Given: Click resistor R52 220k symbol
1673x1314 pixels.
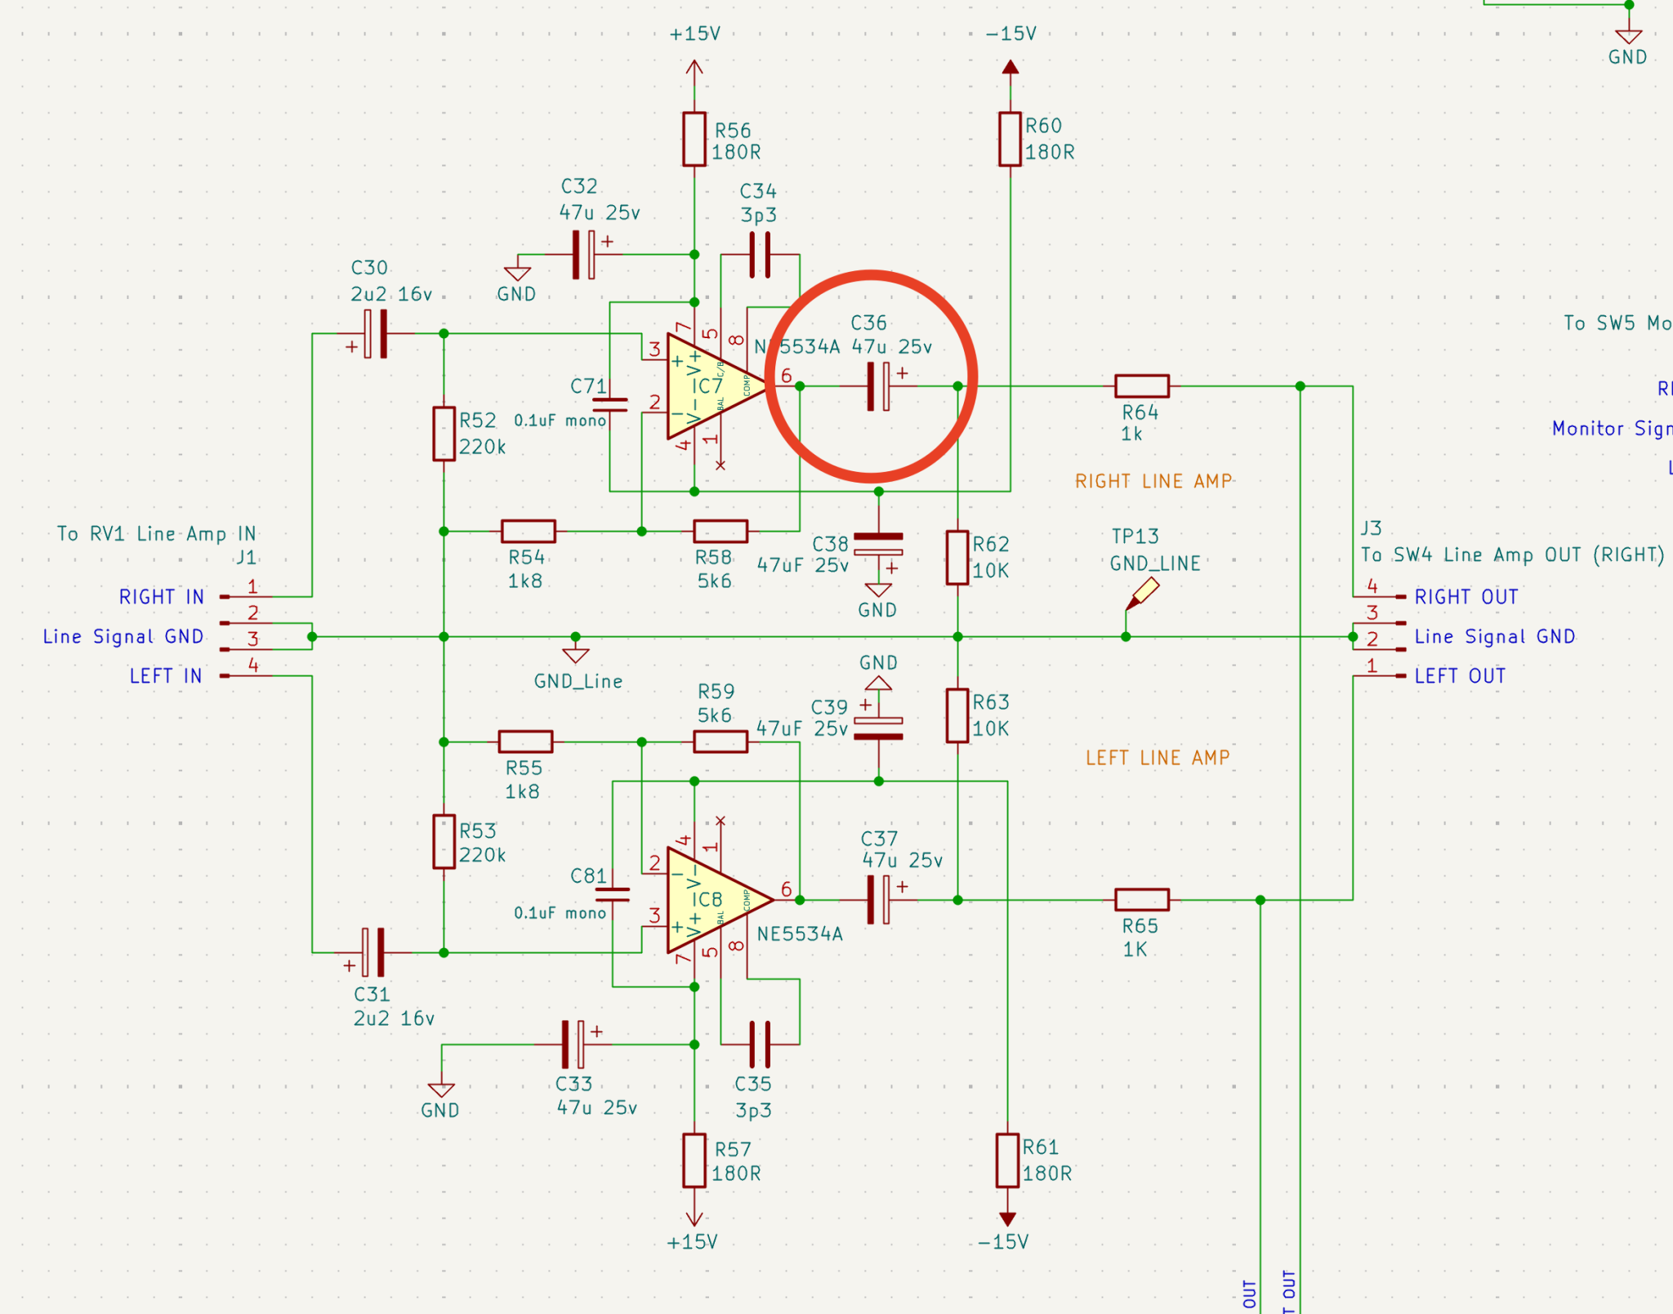Looking at the screenshot, I should pos(444,434).
